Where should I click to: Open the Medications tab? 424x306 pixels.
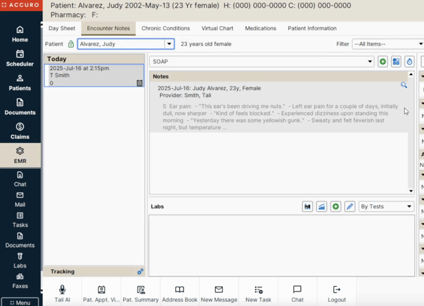pos(260,28)
